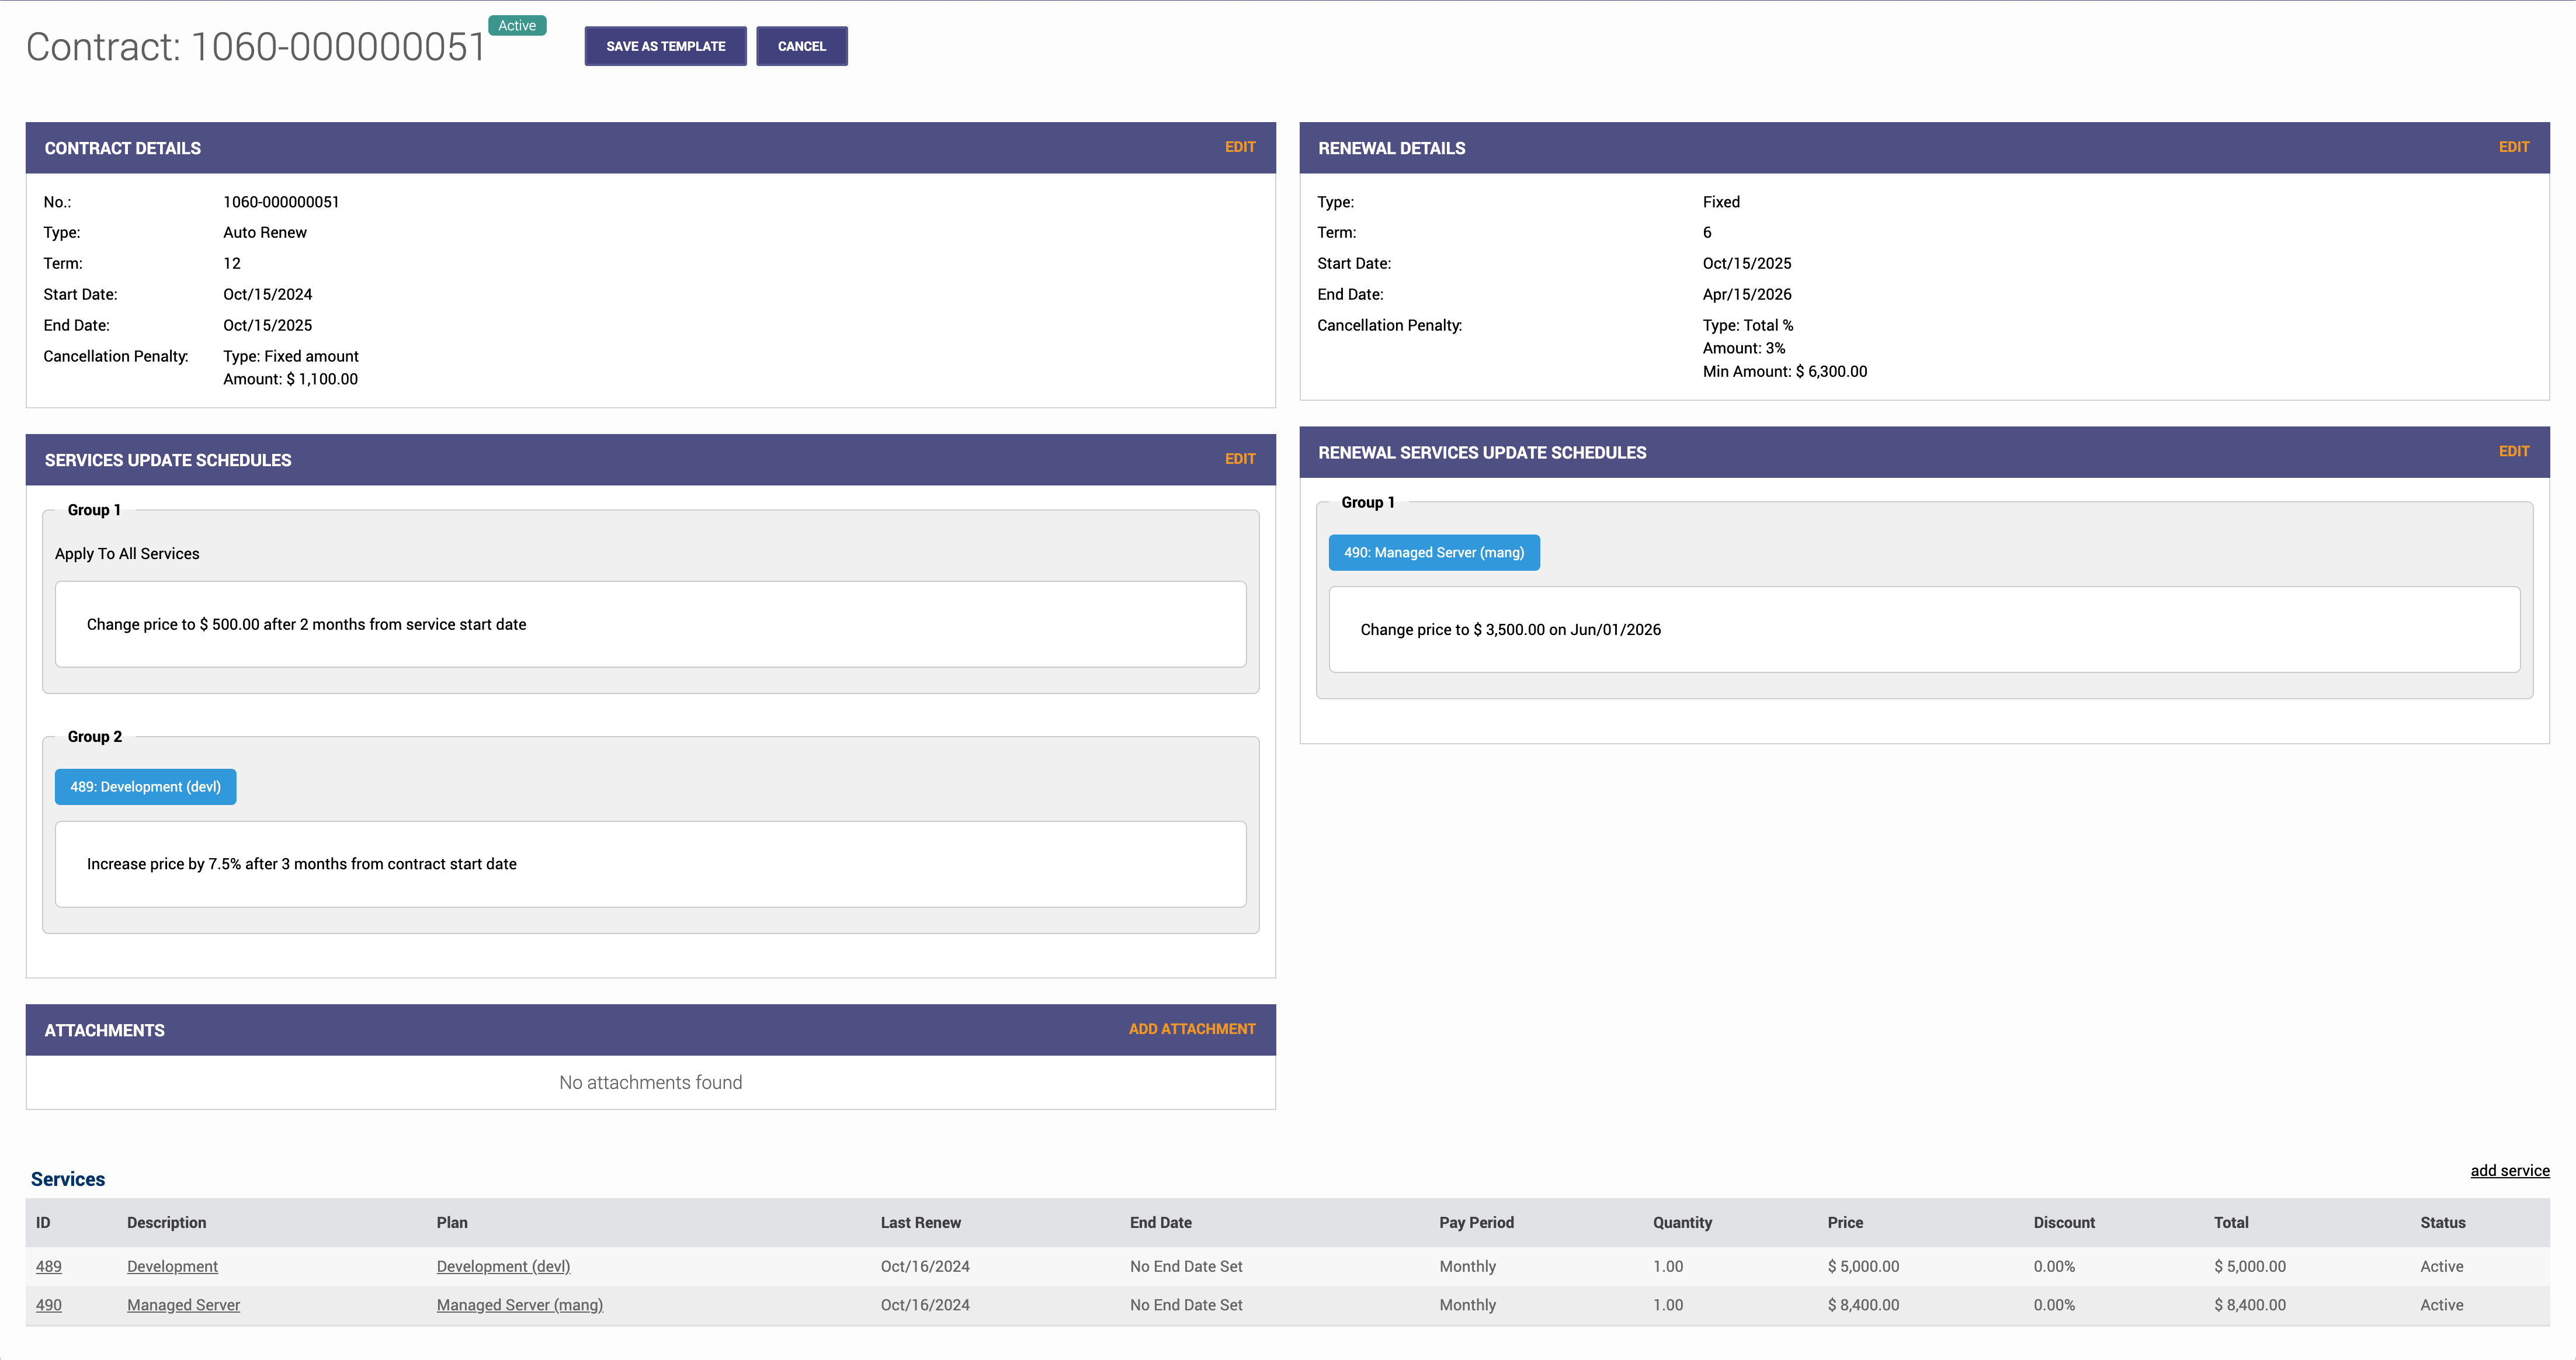Open the Development (devl) plan link
Viewport: 2576px width, 1360px height.
pos(503,1266)
